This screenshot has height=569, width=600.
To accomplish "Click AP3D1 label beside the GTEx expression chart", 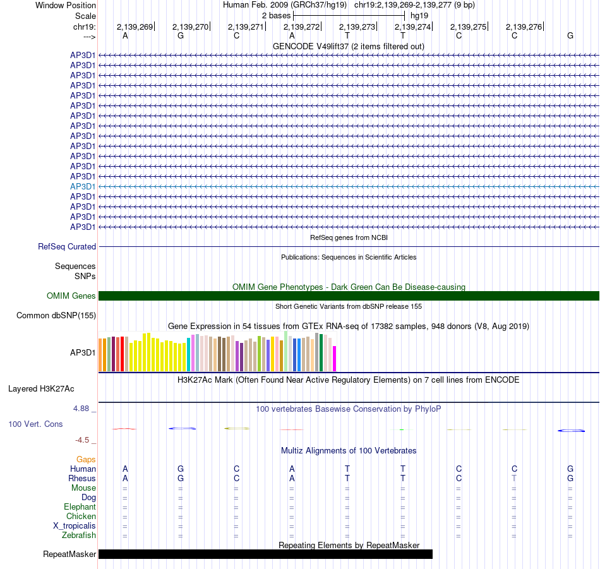I will (83, 352).
